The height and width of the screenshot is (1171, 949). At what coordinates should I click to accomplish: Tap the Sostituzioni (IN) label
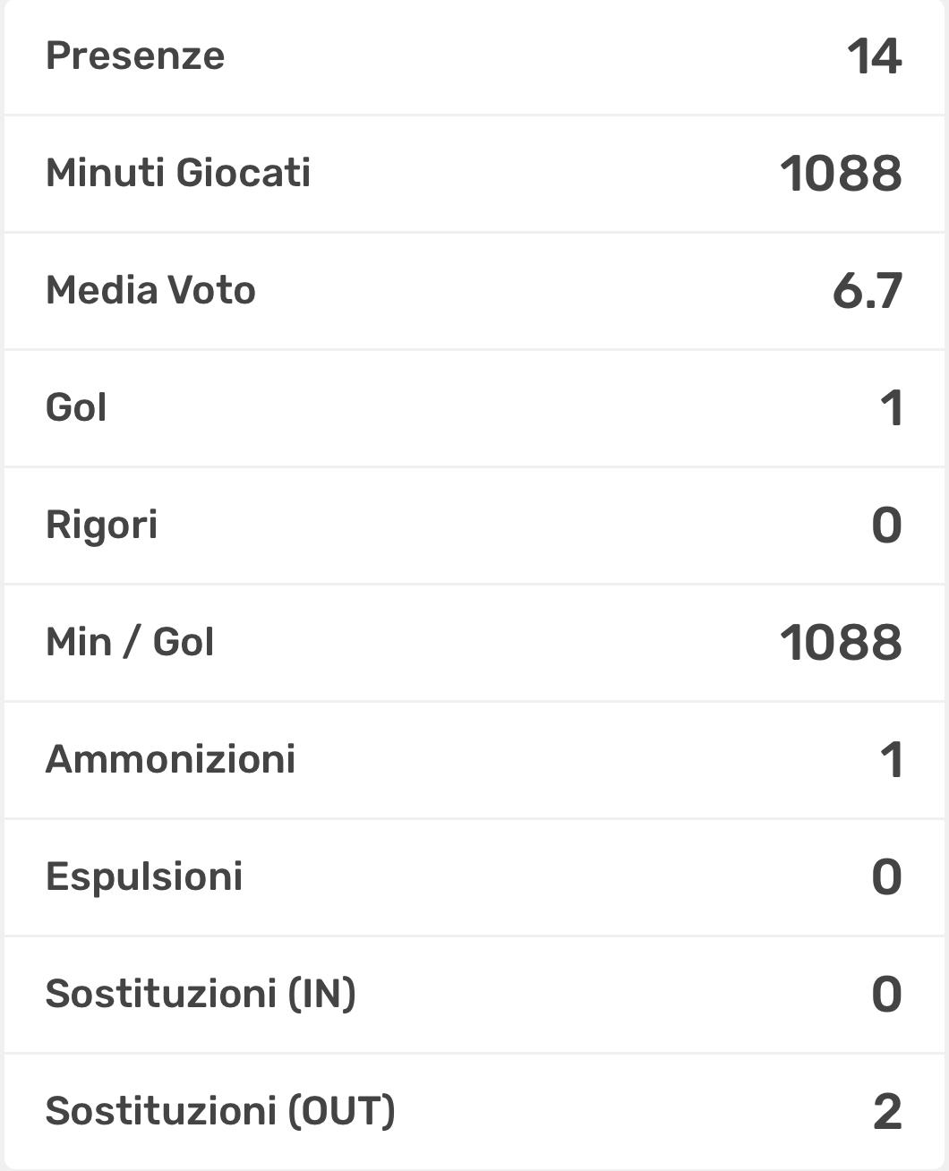pos(201,994)
